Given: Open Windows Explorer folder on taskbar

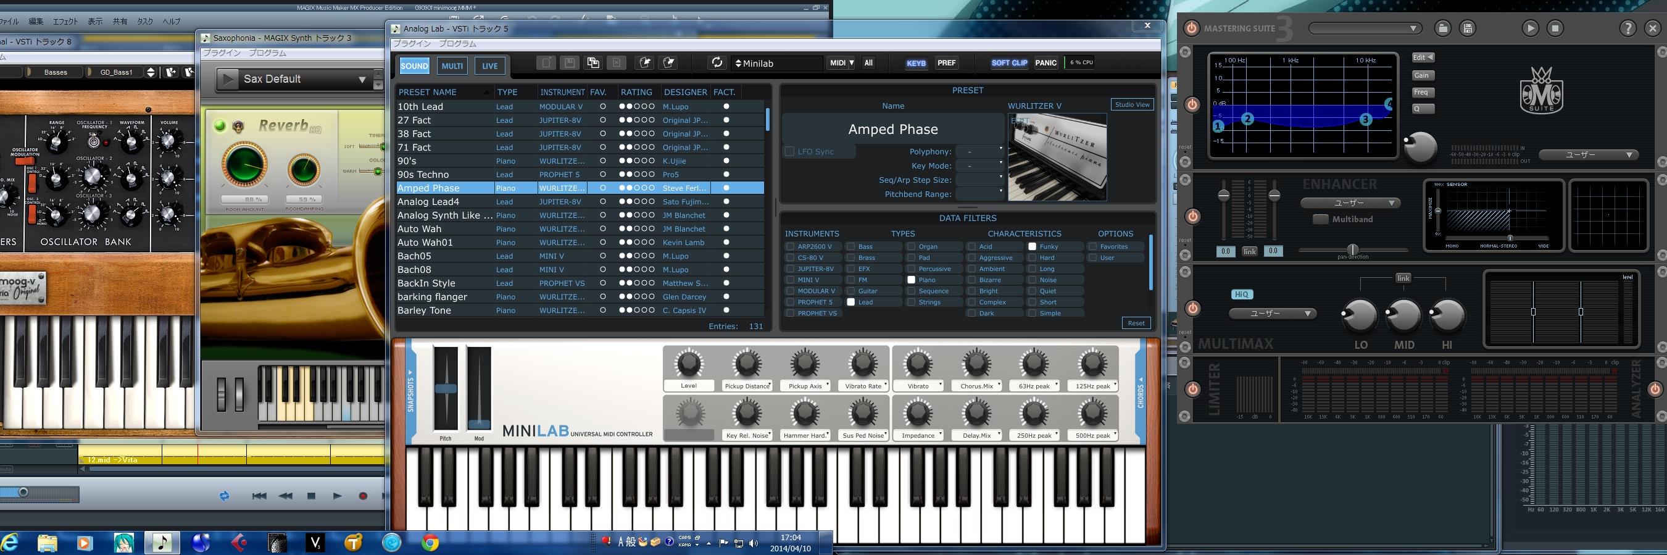Looking at the screenshot, I should [x=48, y=543].
